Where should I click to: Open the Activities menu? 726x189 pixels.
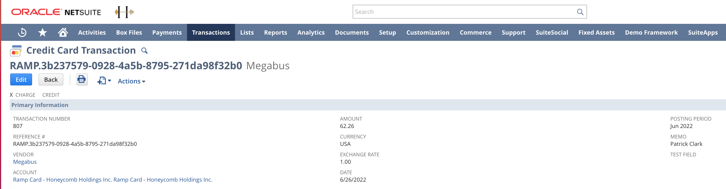coord(92,33)
